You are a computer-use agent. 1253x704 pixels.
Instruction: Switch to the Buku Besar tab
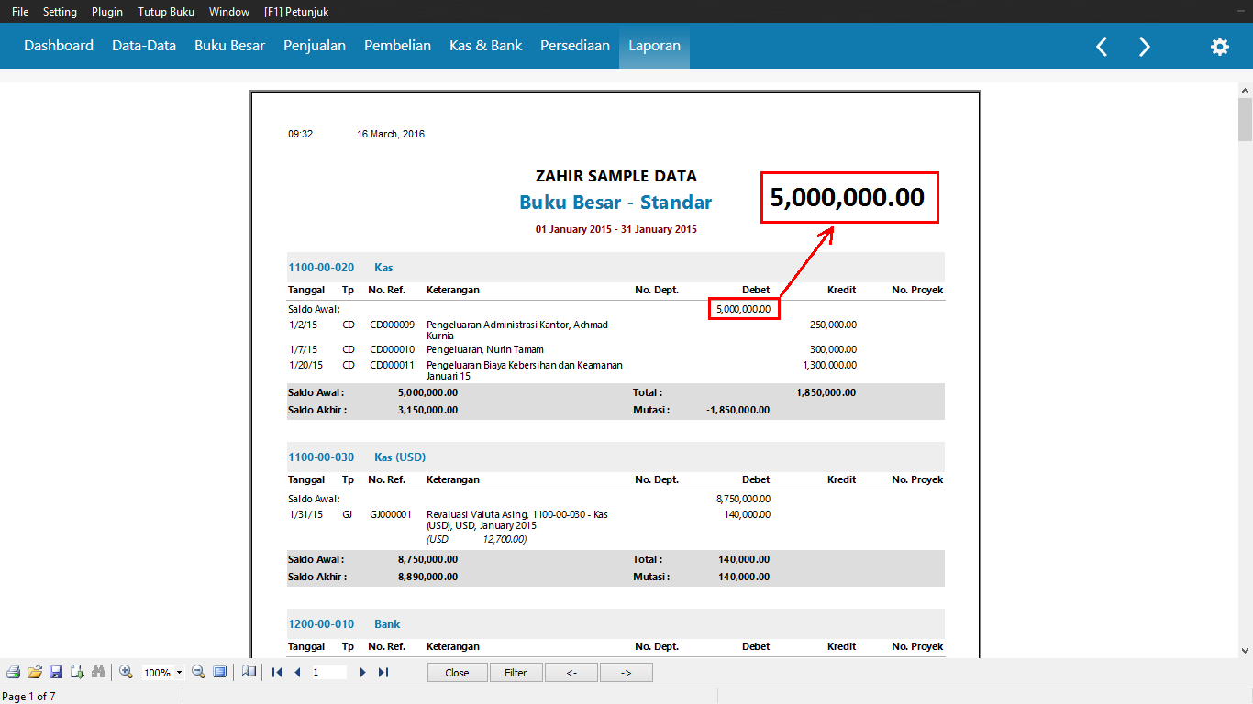(229, 46)
